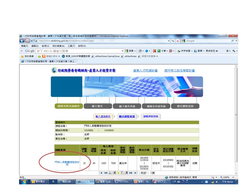Screen dimensions: 251x188
Task: Click the 顯示課程資訊 step button
Action: [x=127, y=116]
